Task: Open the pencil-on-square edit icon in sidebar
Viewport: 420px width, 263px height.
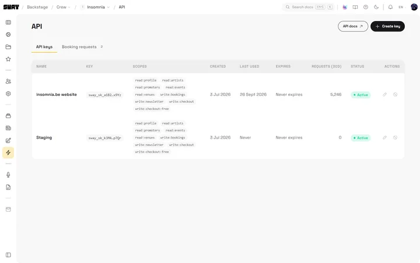Action: 8,140
